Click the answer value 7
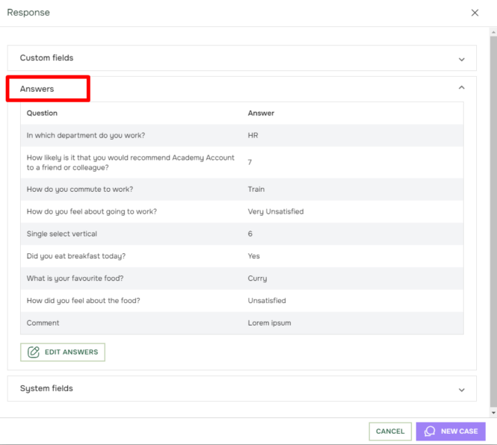 (250, 162)
